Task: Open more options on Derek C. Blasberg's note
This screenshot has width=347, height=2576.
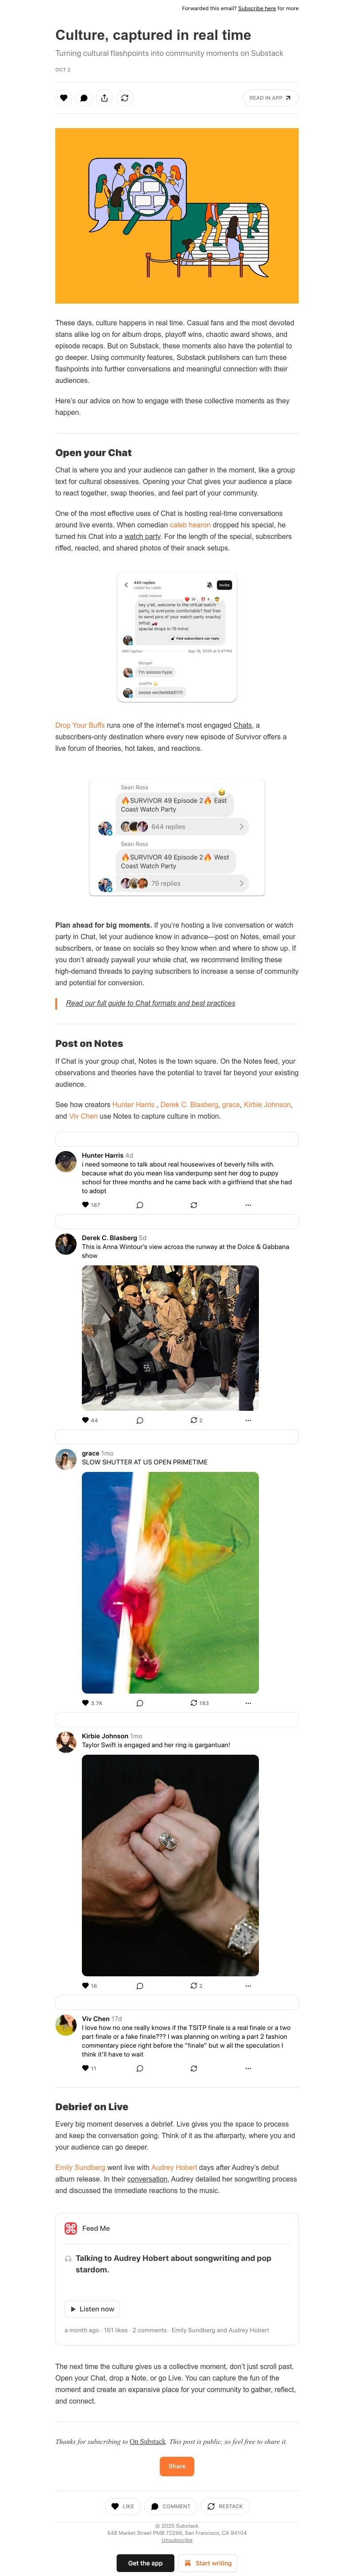Action: point(248,1420)
